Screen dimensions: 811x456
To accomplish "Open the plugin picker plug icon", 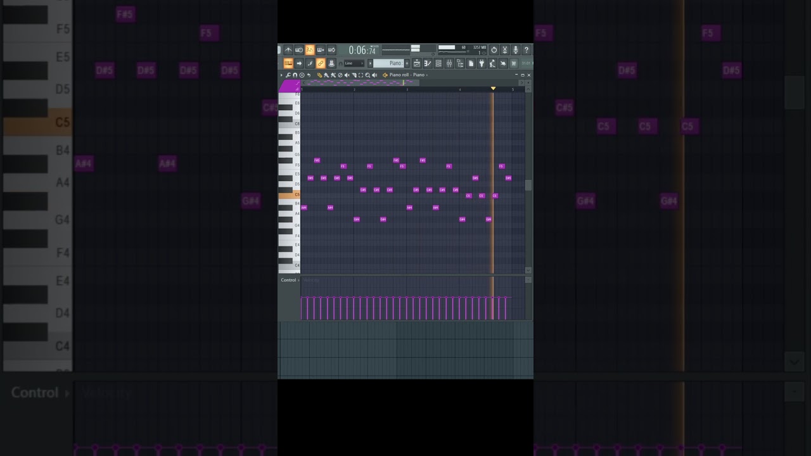I will point(482,63).
